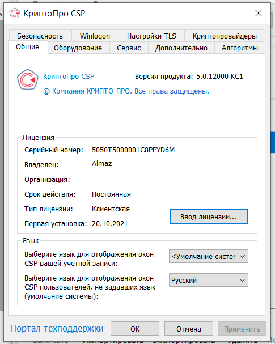The height and width of the screenshot is (344, 275).
Task: Switch to the Сервис tab
Action: [x=129, y=48]
